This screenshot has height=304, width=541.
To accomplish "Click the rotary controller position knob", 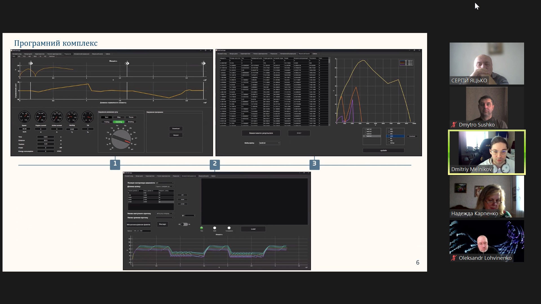I will [121, 139].
